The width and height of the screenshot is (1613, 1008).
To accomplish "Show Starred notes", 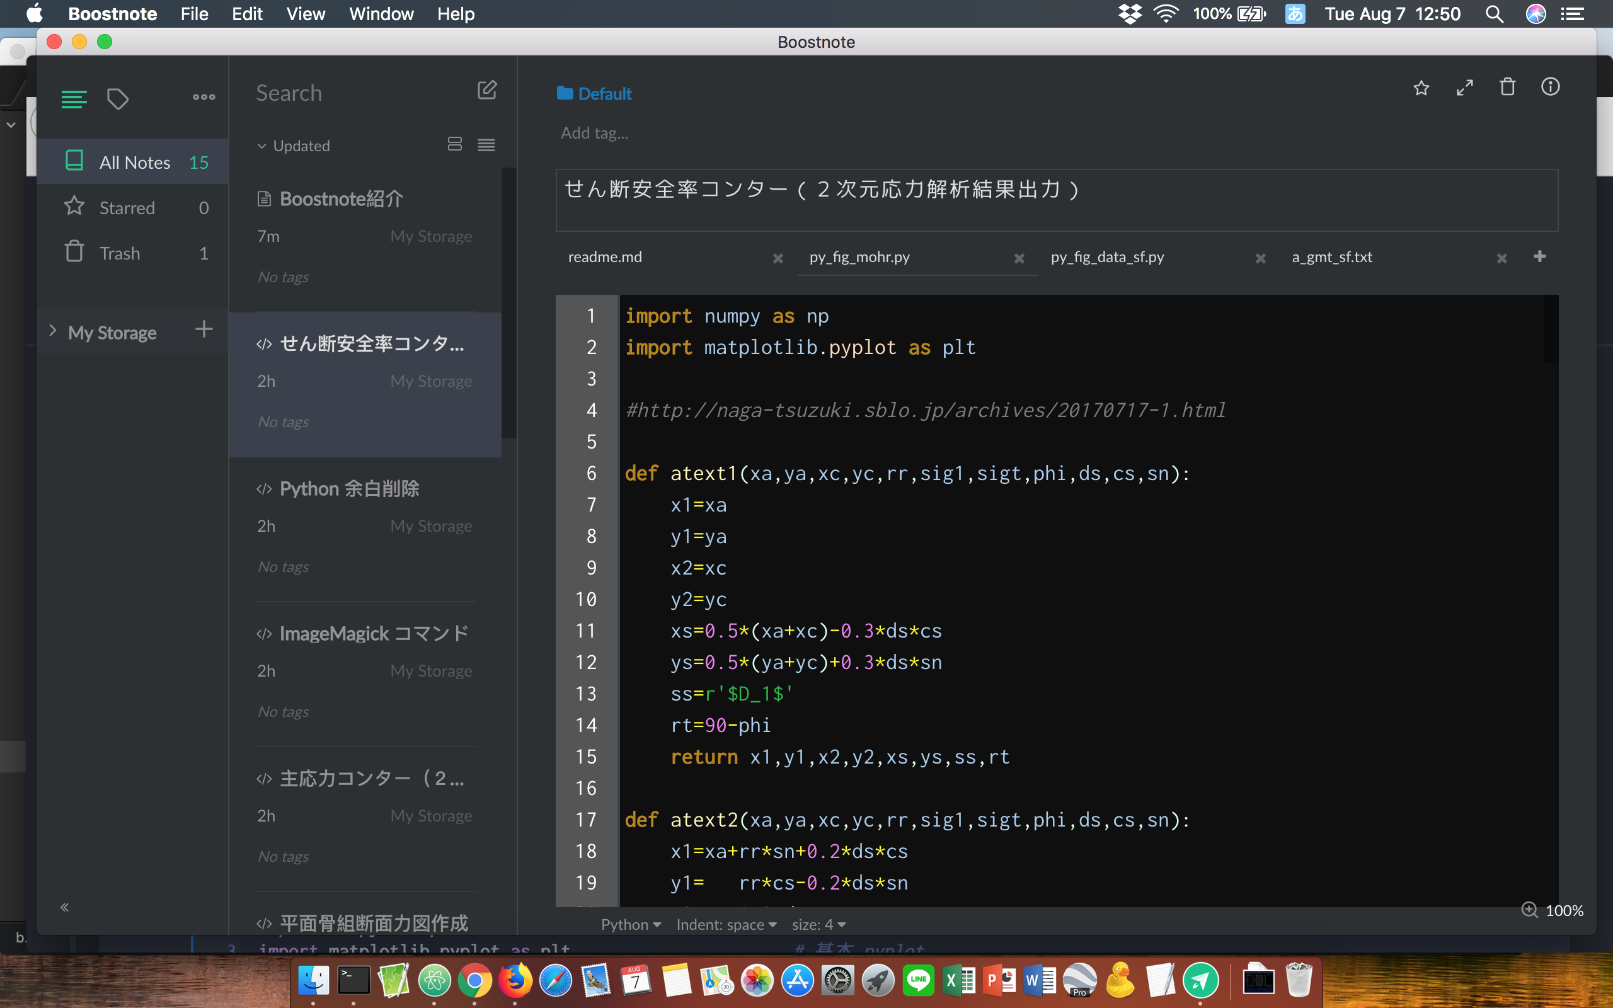I will [x=133, y=207].
